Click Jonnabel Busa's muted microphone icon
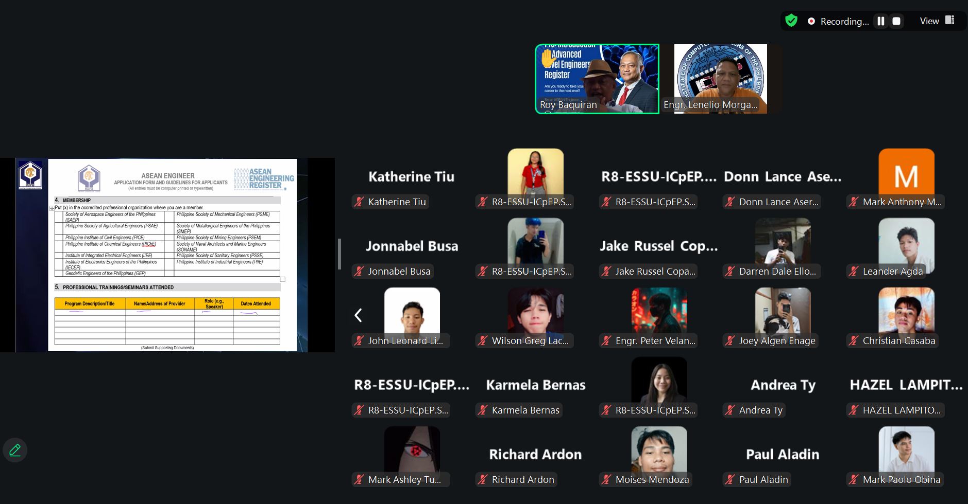Image resolution: width=968 pixels, height=504 pixels. click(359, 272)
